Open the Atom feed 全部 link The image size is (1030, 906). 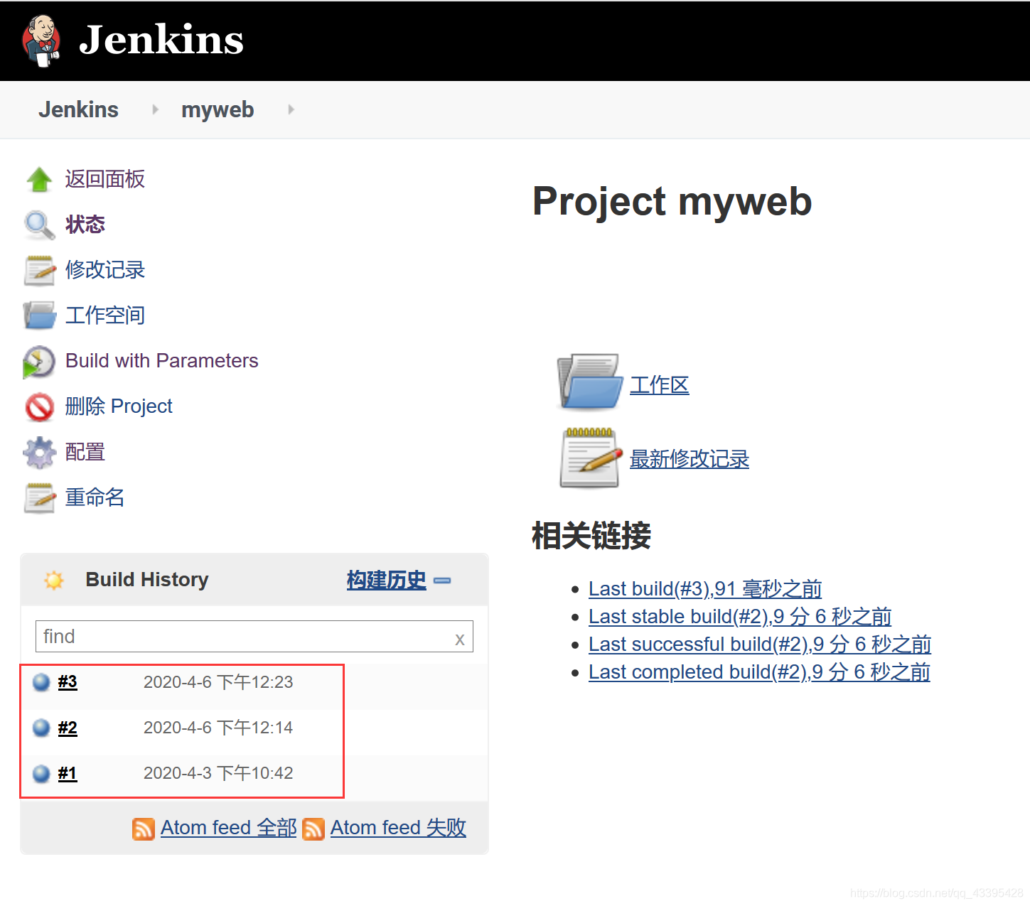[229, 828]
